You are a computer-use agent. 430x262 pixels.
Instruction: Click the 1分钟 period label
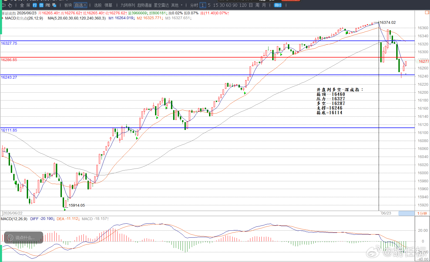[422, 213]
